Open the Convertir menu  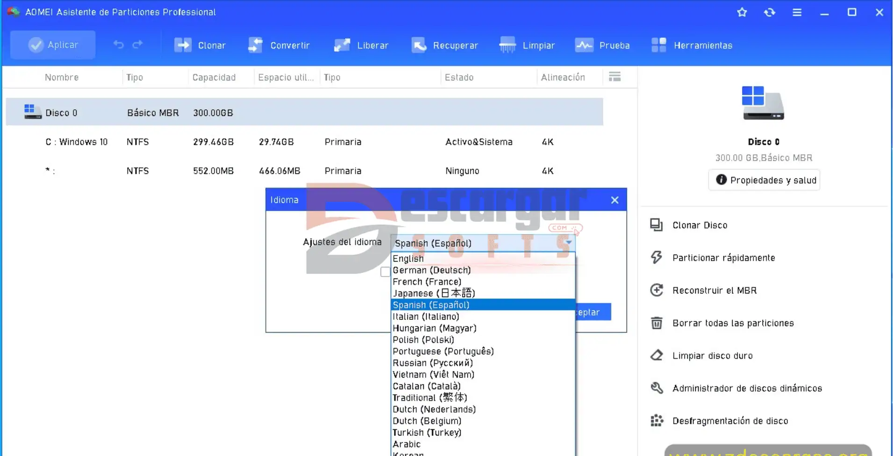click(x=279, y=45)
